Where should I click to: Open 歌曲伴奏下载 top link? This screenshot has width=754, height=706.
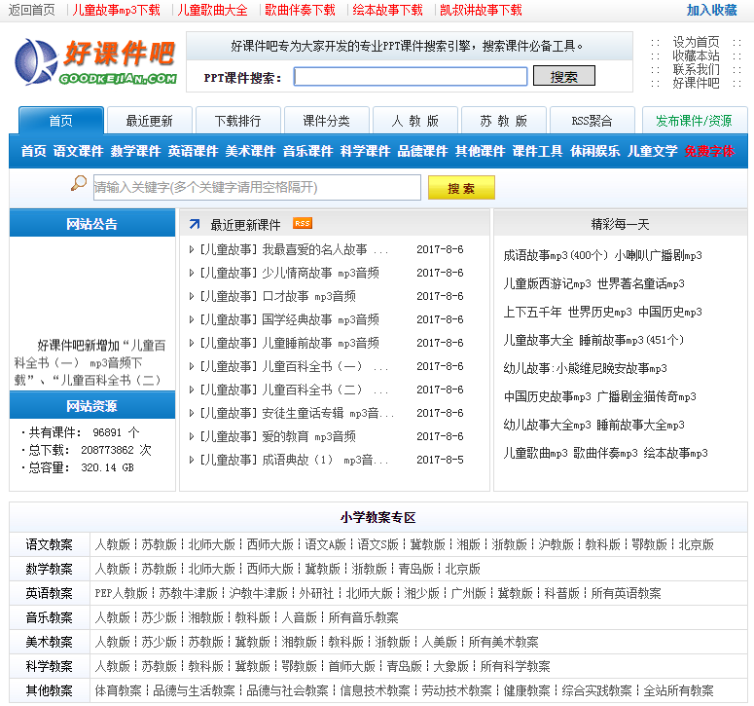pos(300,10)
